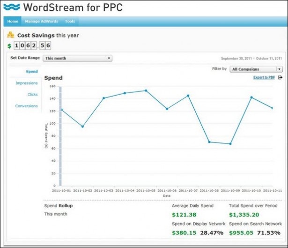
Task: Click the 2011-10-03 data point on chart
Action: pyautogui.click(x=103, y=98)
